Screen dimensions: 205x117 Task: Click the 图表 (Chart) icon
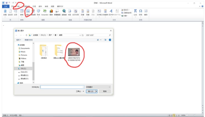[51, 12]
